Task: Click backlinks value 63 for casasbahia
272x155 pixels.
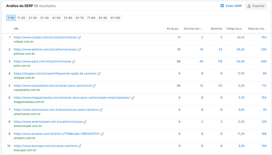Action: pos(220,86)
